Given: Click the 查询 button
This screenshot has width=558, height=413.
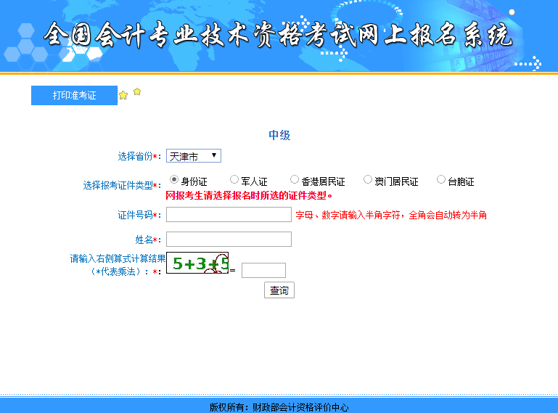Looking at the screenshot, I should point(279,290).
